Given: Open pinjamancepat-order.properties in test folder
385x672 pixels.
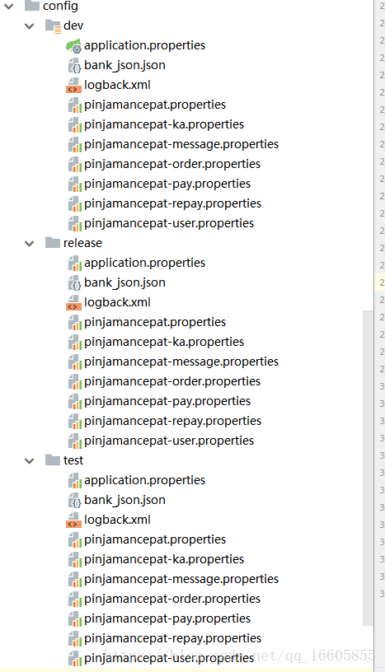Looking at the screenshot, I should pos(172,598).
